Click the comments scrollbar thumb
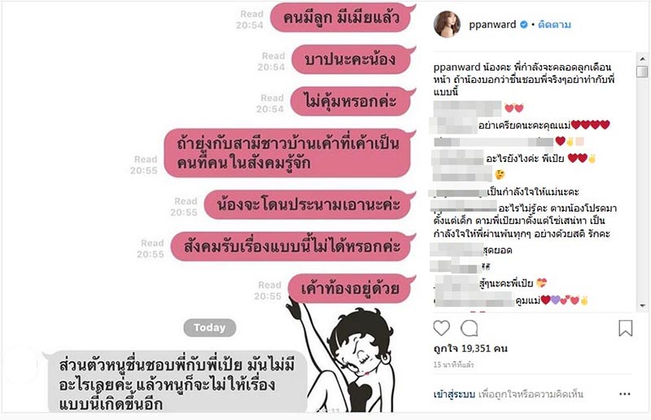651x420 pixels. [x=642, y=71]
